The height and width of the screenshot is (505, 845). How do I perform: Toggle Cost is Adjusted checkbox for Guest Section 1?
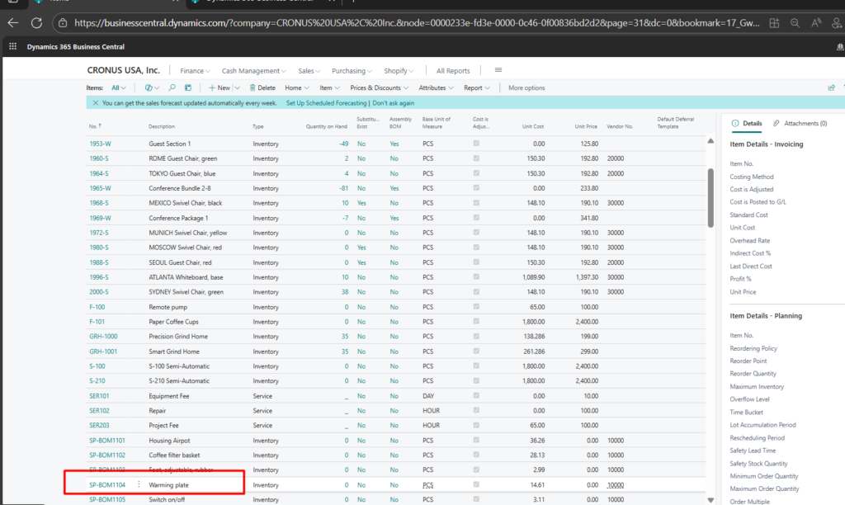coord(476,144)
